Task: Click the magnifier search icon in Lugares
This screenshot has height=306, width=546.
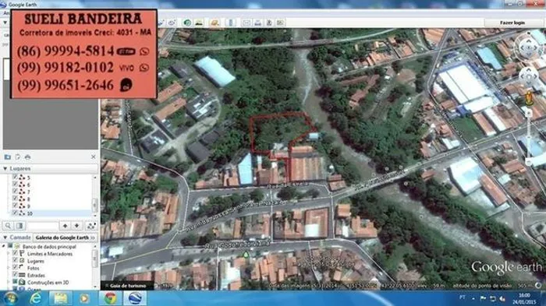Action: 8,226
